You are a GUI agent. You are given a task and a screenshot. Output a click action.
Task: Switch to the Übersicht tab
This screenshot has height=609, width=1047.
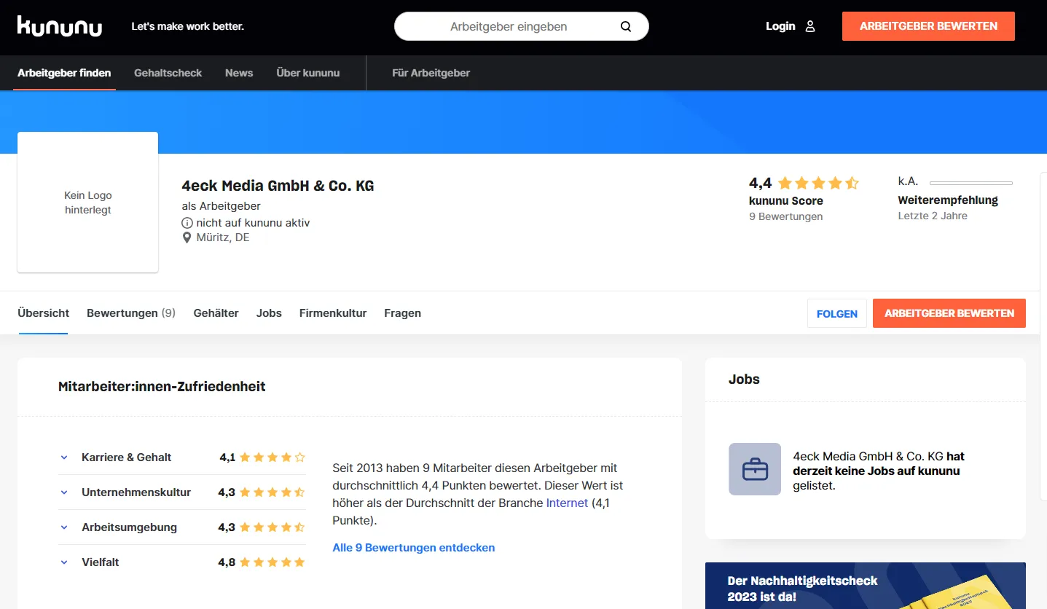[43, 313]
